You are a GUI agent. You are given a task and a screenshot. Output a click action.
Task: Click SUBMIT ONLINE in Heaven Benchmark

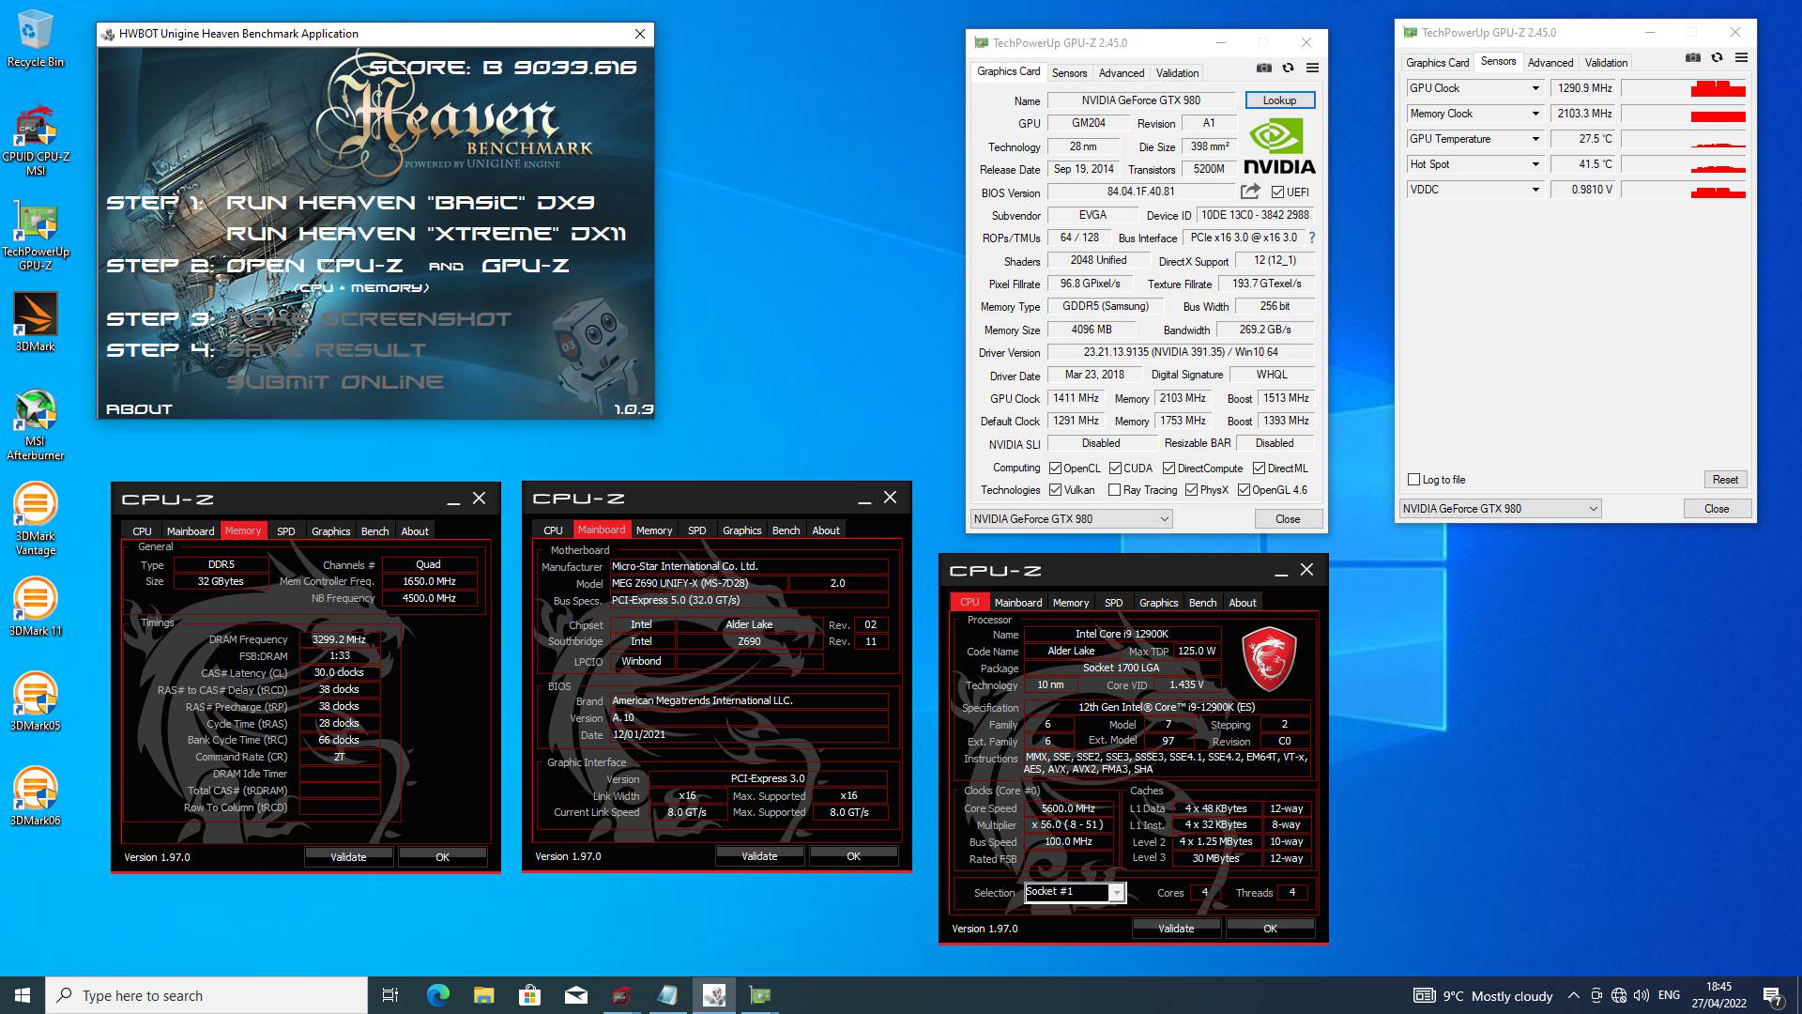pyautogui.click(x=334, y=382)
